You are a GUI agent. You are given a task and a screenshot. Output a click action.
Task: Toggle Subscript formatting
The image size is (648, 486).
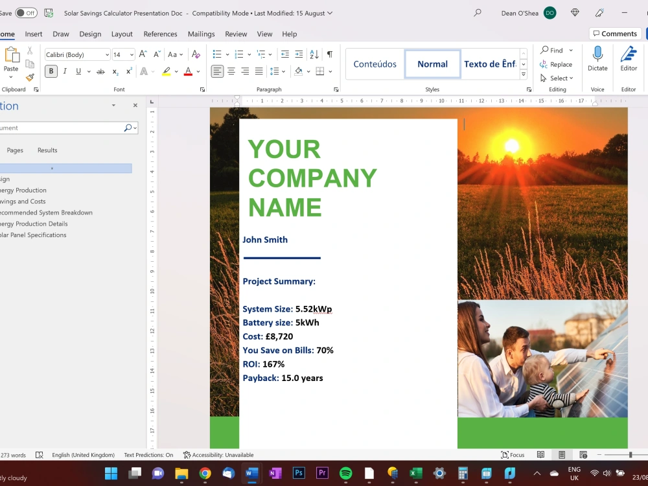click(x=115, y=71)
